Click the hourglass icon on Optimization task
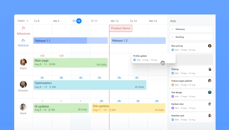The height and width of the screenshot is (130, 229). click(50, 87)
